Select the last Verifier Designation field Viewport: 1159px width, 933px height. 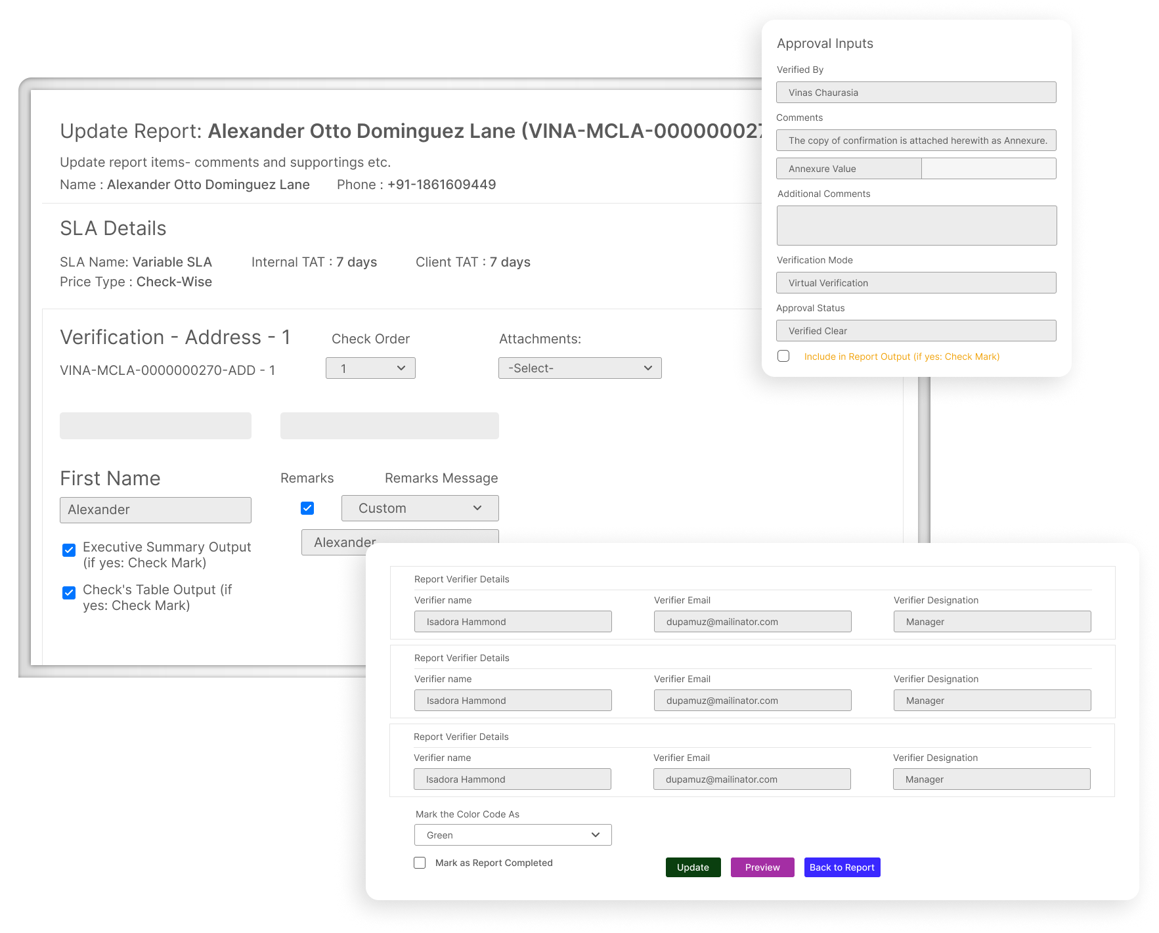point(991,779)
